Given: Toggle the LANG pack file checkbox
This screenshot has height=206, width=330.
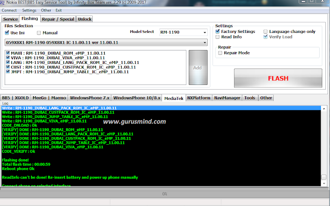Looking at the screenshot, I should coord(8,62).
